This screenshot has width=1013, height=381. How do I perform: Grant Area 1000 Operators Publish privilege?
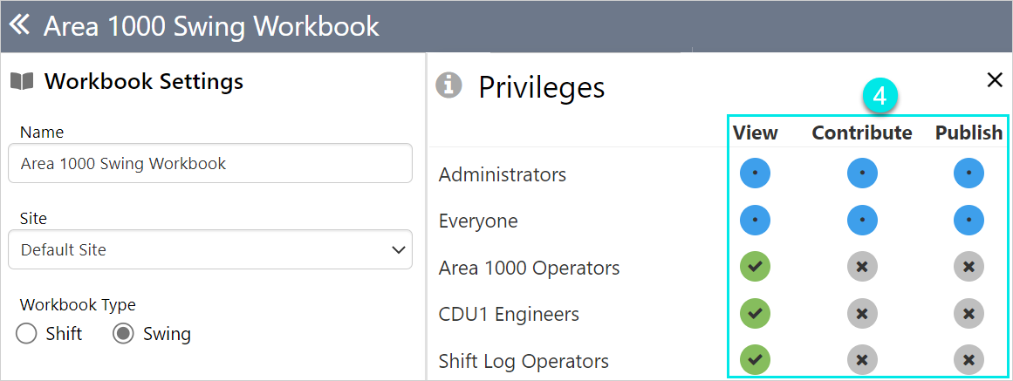click(969, 267)
